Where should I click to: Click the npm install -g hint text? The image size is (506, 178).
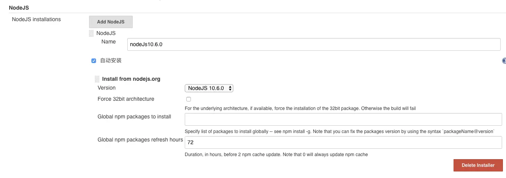[x=339, y=131]
